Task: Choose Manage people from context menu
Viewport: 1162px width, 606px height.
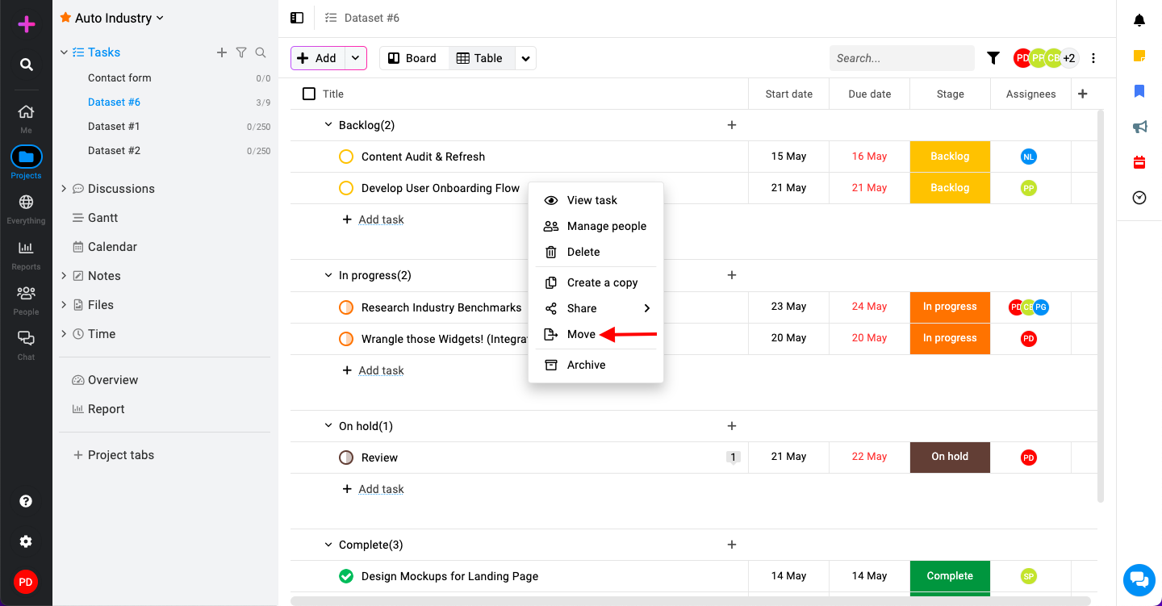Action: [596, 226]
